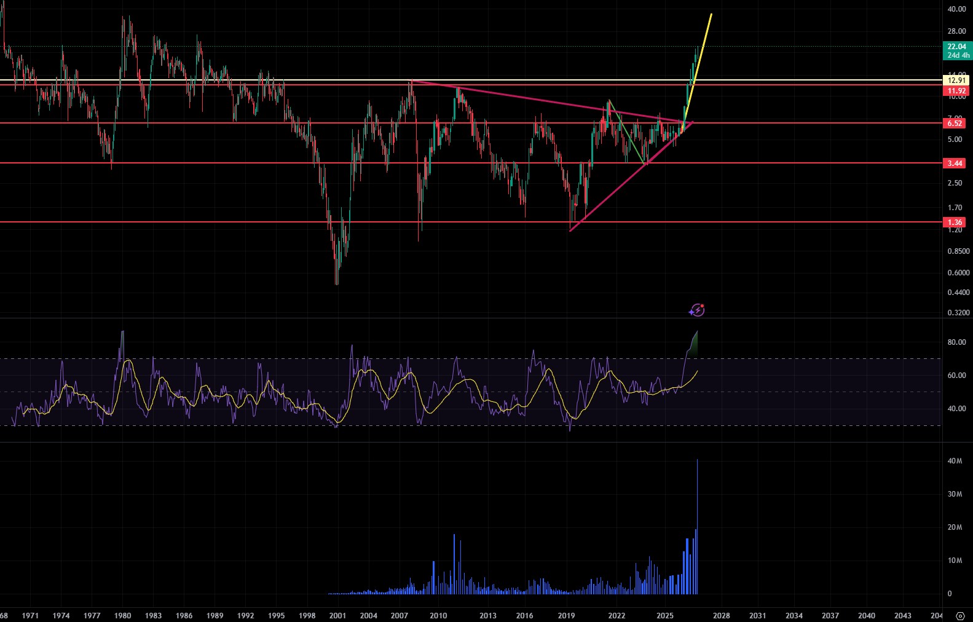Screen dimensions: 973x622
Task: Select the red 1.36 support line label
Action: click(955, 222)
